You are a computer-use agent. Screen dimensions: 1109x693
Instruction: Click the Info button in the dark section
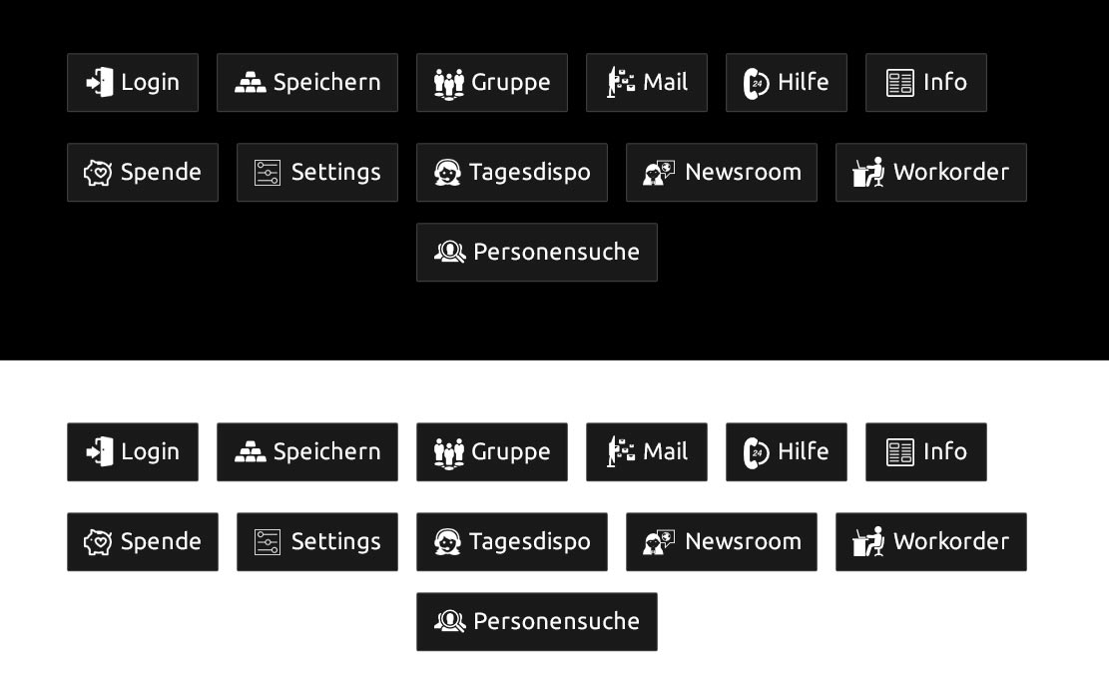[x=925, y=82]
